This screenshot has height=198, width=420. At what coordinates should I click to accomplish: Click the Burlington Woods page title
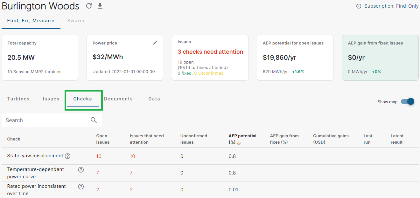pos(40,6)
